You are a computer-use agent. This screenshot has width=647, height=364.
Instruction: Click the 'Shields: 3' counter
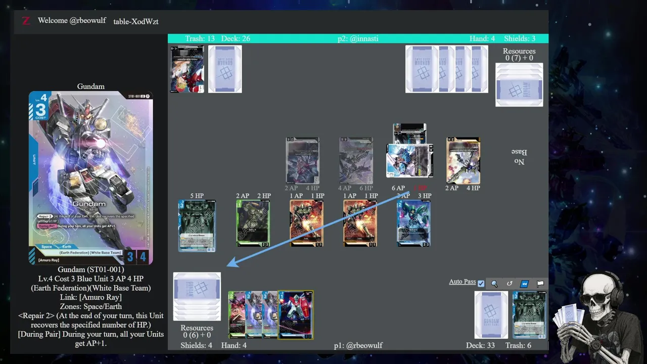[x=519, y=38]
